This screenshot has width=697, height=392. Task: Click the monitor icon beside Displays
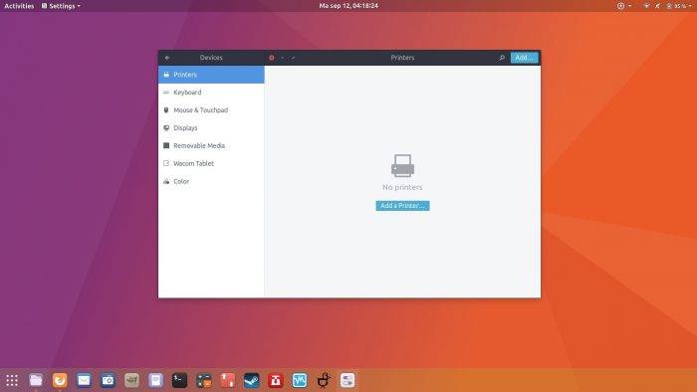coord(166,128)
